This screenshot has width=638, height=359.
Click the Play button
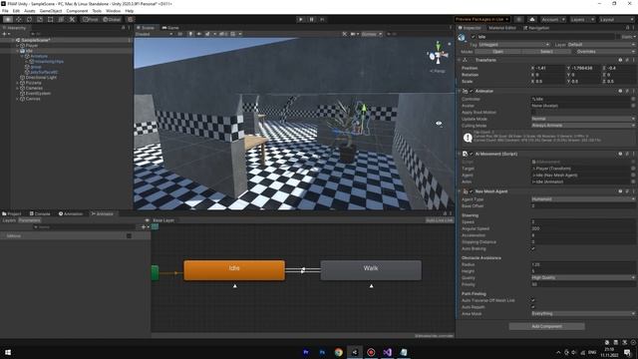[x=301, y=19]
